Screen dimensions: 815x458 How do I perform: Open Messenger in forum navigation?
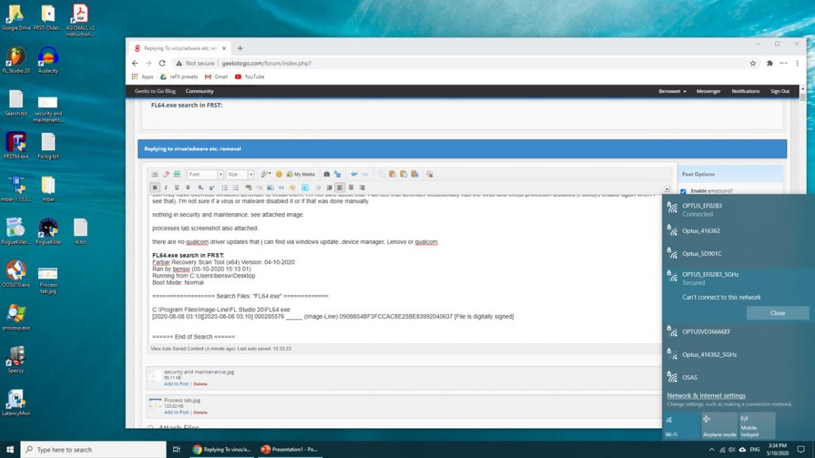click(708, 91)
